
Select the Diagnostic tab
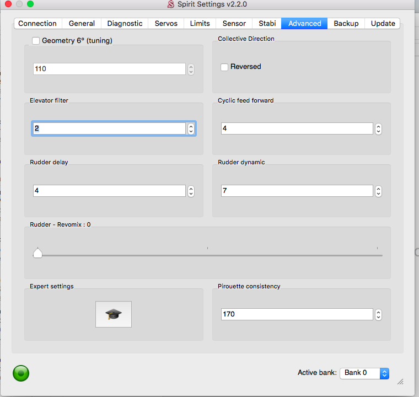[125, 23]
